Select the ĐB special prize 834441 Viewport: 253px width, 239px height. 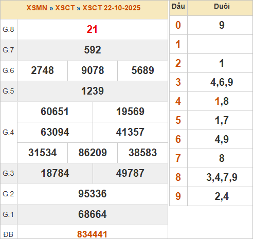[x=92, y=234]
